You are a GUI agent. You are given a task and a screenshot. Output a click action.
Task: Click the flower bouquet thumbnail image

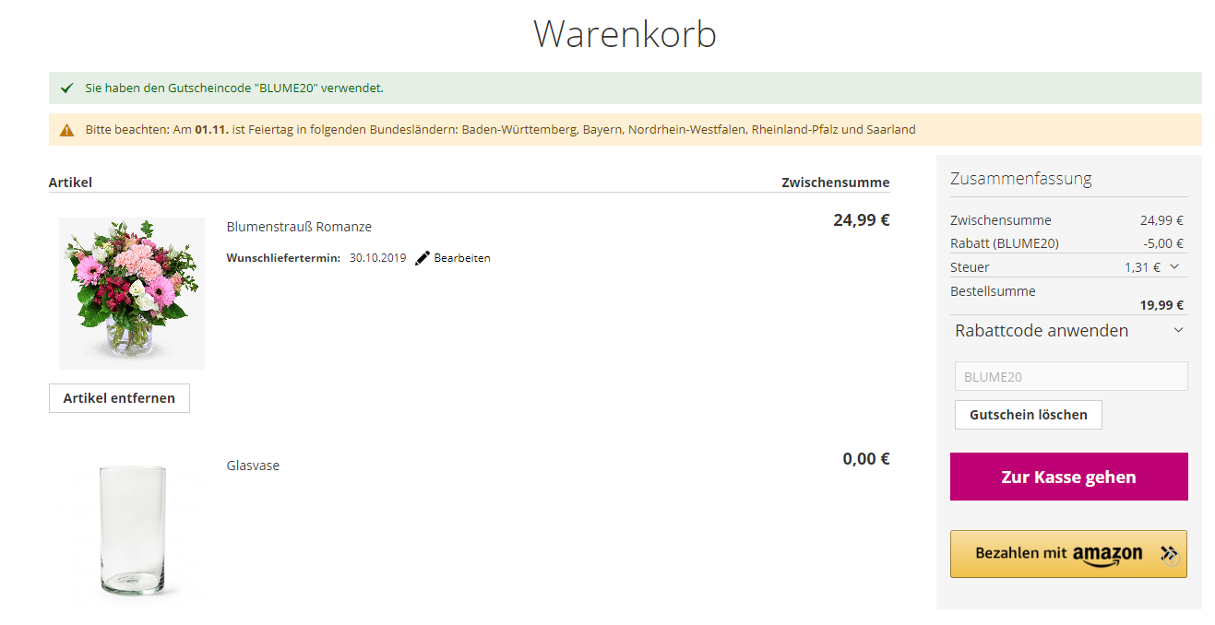132,293
